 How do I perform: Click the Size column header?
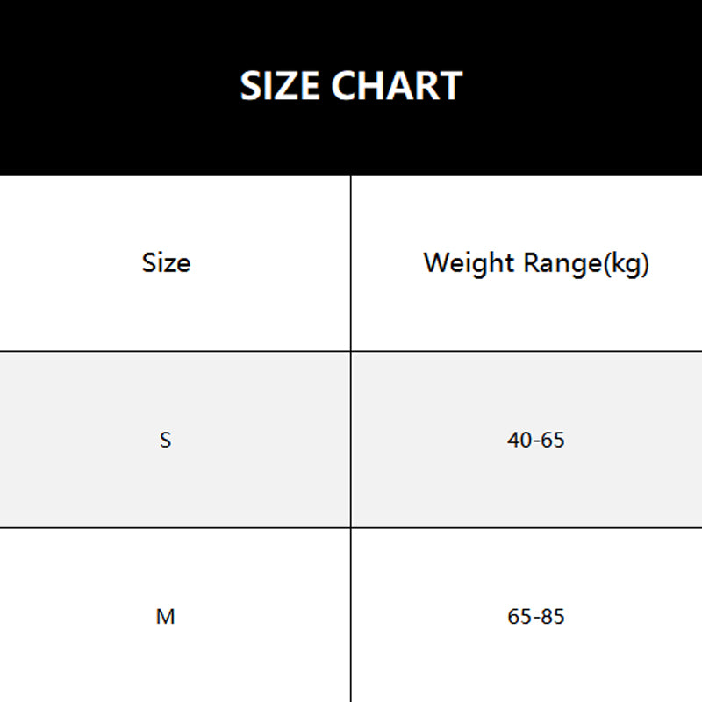[166, 262]
